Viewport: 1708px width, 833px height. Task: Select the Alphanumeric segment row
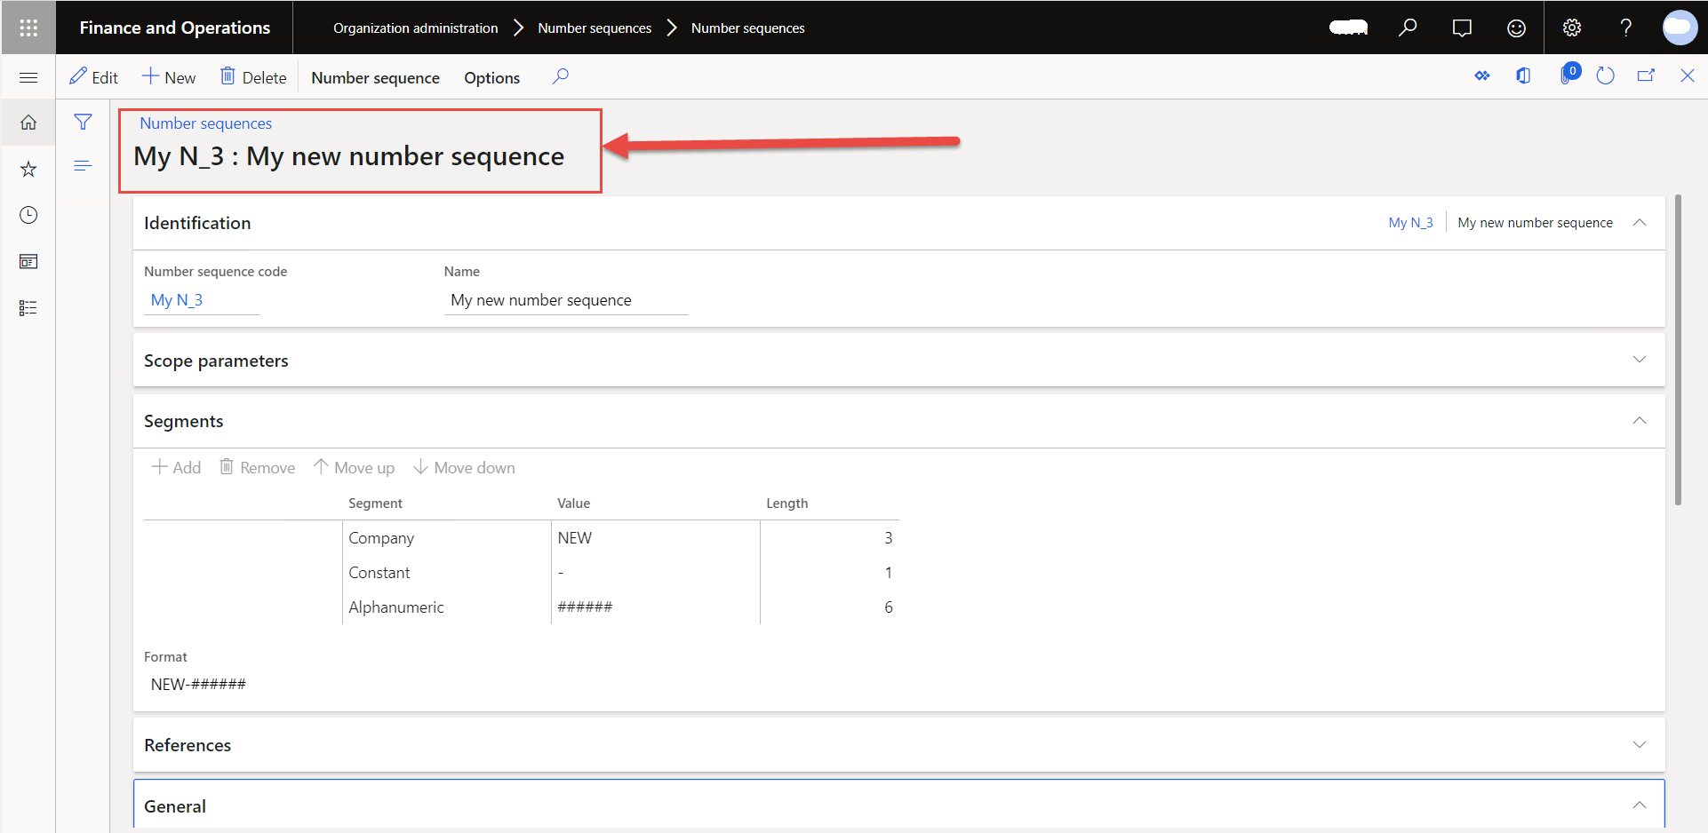[522, 607]
